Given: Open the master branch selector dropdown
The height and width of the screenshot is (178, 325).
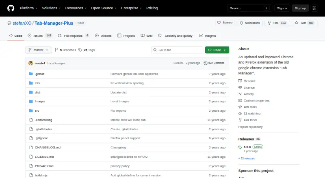Looking at the screenshot, I should (38, 50).
